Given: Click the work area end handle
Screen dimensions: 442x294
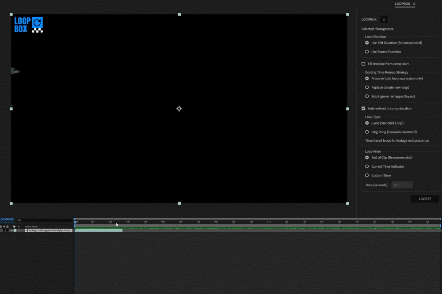Looking at the screenshot, I should pos(440,226).
